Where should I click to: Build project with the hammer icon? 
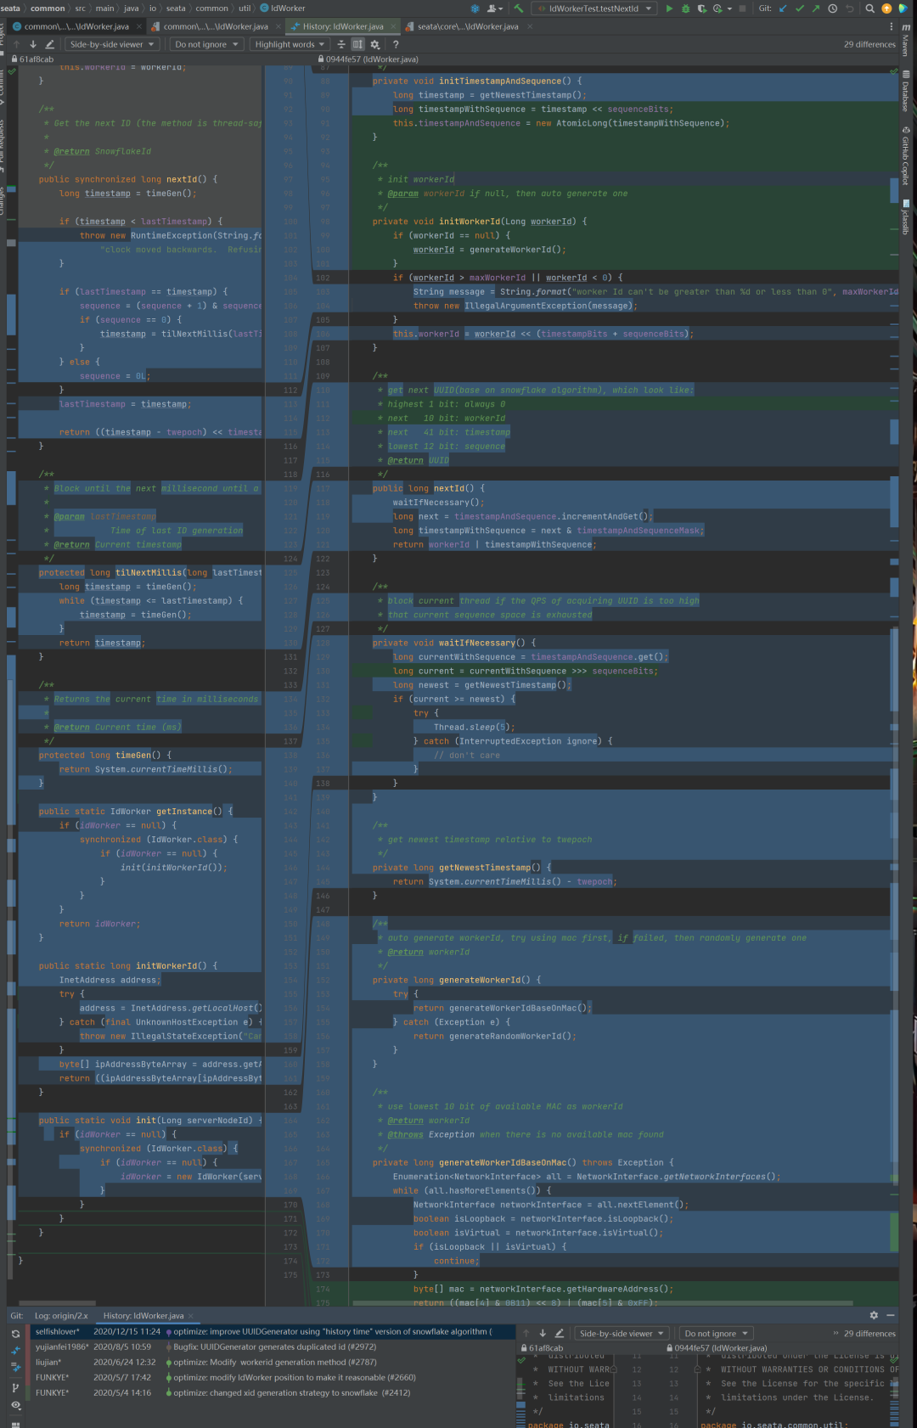(518, 8)
